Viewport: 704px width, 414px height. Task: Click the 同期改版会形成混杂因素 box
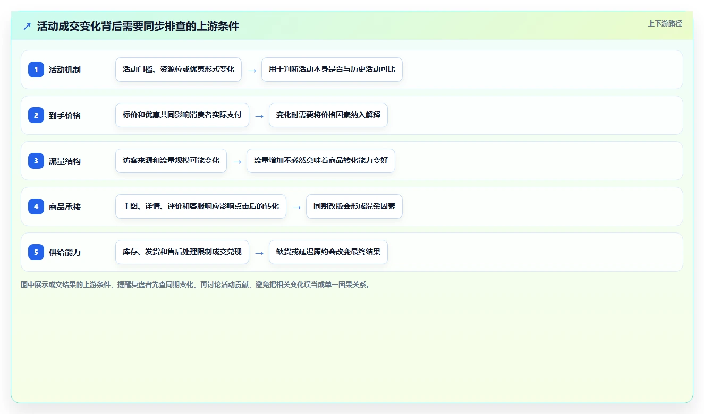pyautogui.click(x=354, y=206)
